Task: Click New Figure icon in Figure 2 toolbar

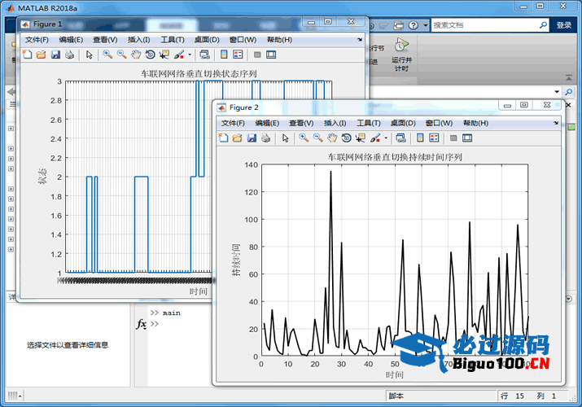Action: click(224, 138)
